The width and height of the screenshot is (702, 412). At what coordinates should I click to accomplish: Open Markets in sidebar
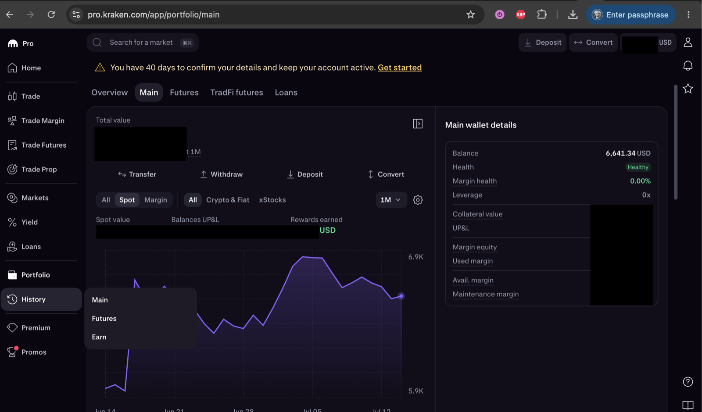28,198
